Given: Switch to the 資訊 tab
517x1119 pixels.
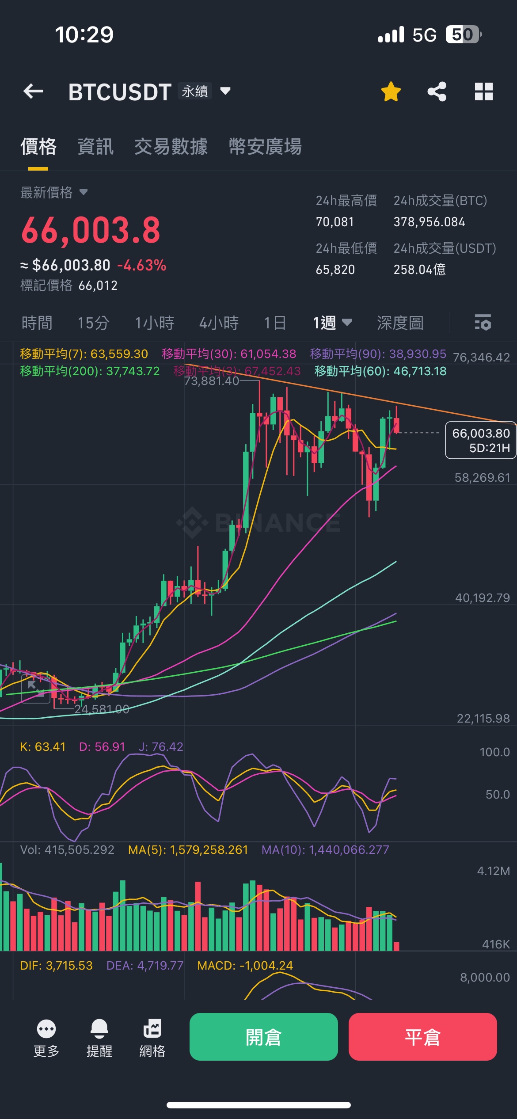Looking at the screenshot, I should click(x=95, y=147).
